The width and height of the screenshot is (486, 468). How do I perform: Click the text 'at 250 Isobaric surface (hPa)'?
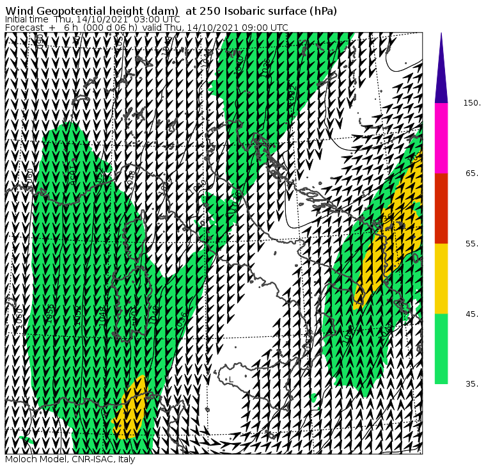[261, 11]
